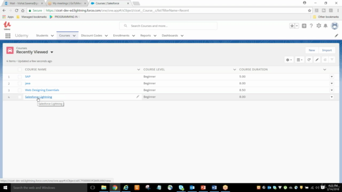Open the SAP course link

click(x=28, y=77)
